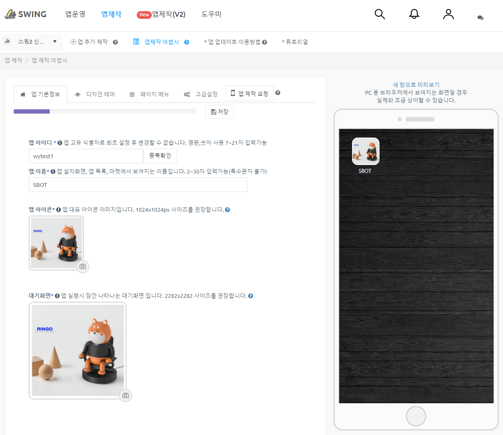Click the small app logo beside 스윙2 dropdown
Screen dimensions: 503x435
[x=7, y=41]
